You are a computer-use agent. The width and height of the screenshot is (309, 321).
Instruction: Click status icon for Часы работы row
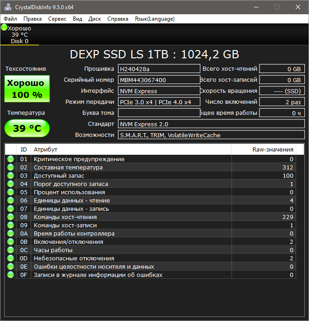[11, 250]
